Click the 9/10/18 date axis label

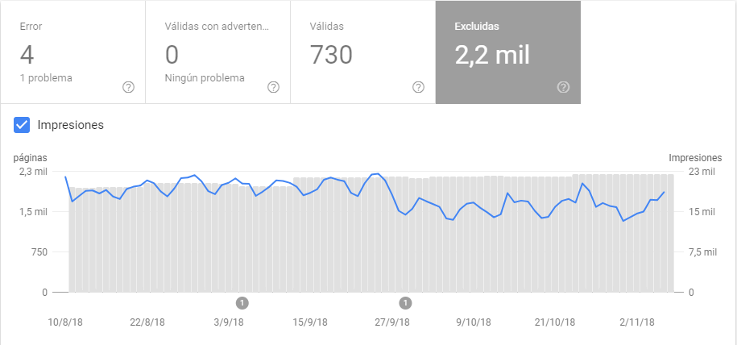click(x=474, y=322)
